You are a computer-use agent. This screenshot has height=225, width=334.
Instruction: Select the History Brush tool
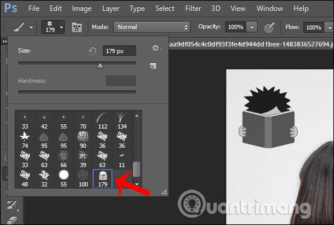click(x=12, y=205)
